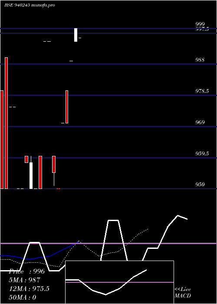Click the '5MA : 987' readout

[x=25, y=280]
